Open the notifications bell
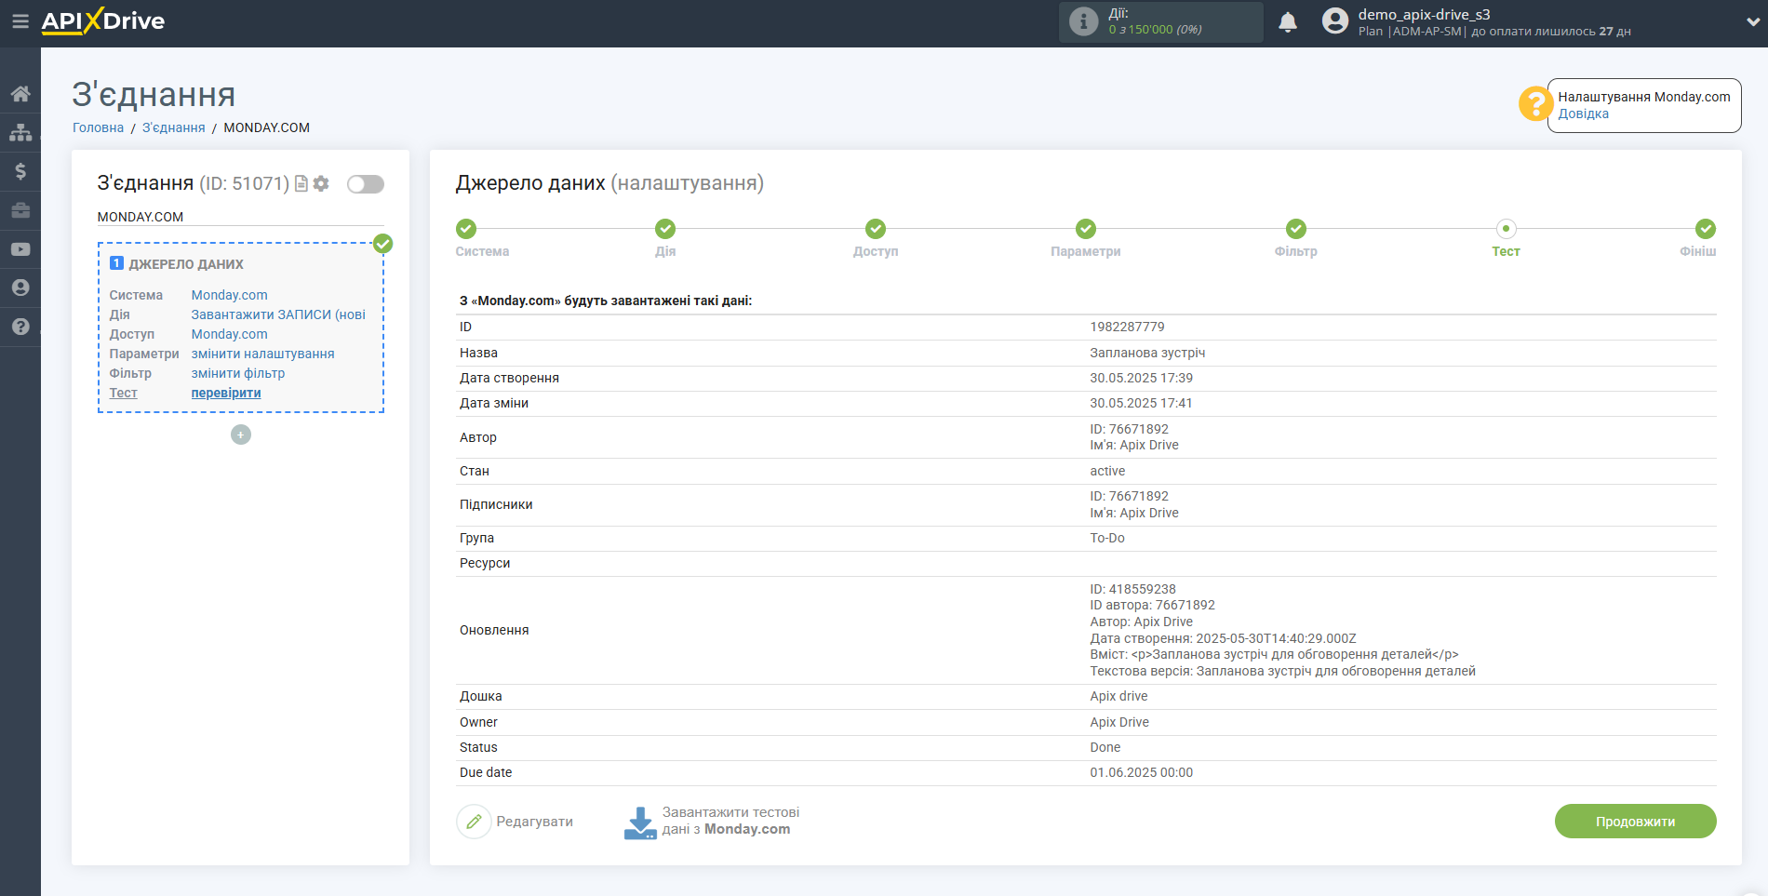 1288,22
